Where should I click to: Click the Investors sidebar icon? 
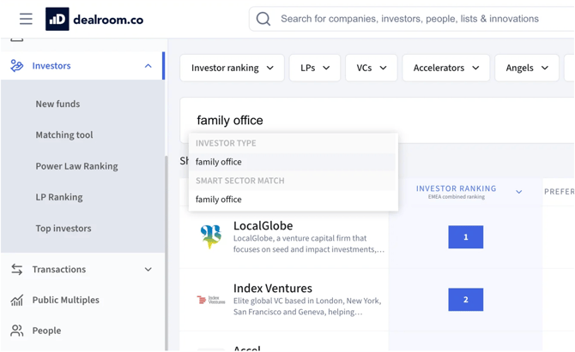click(x=17, y=66)
